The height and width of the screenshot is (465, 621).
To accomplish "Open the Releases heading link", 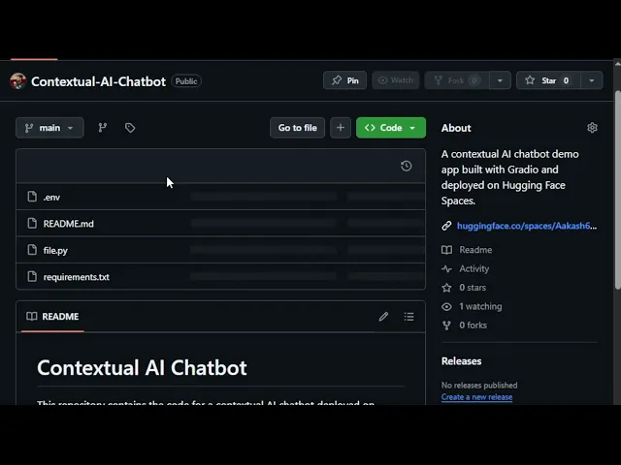I will (462, 361).
